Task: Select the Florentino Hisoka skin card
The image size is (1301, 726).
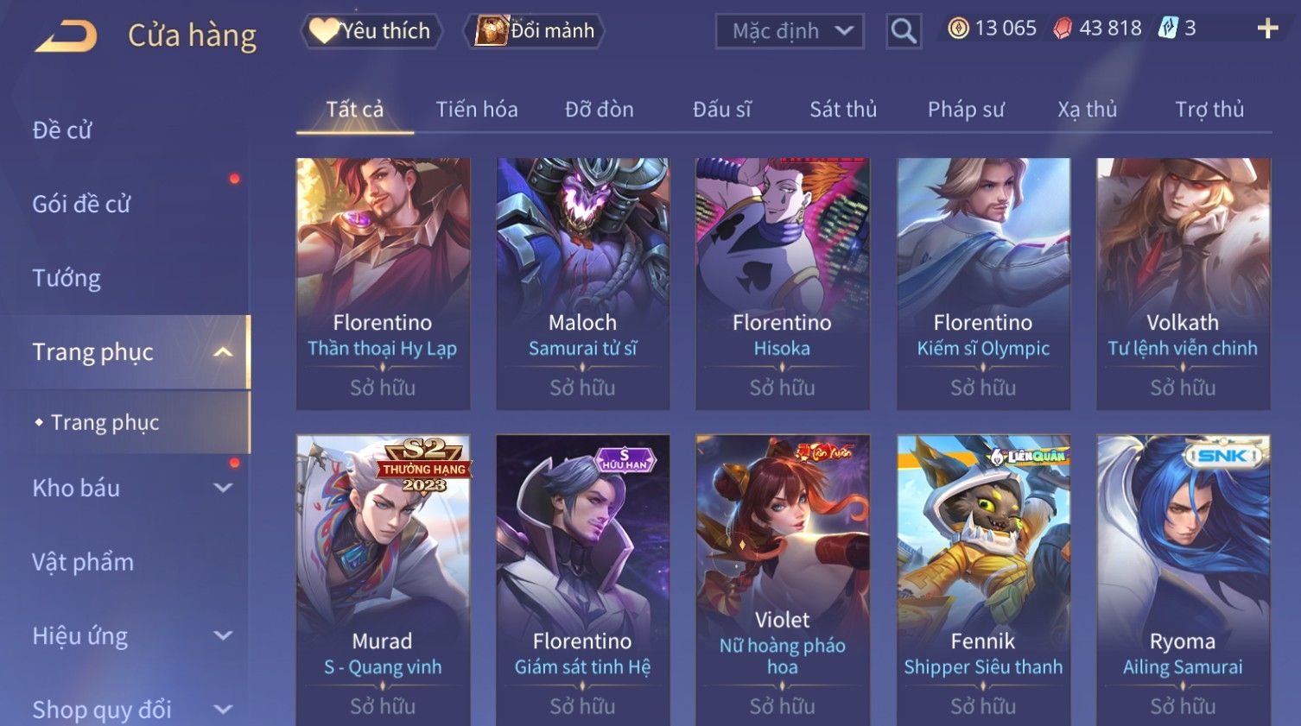Action: (782, 283)
